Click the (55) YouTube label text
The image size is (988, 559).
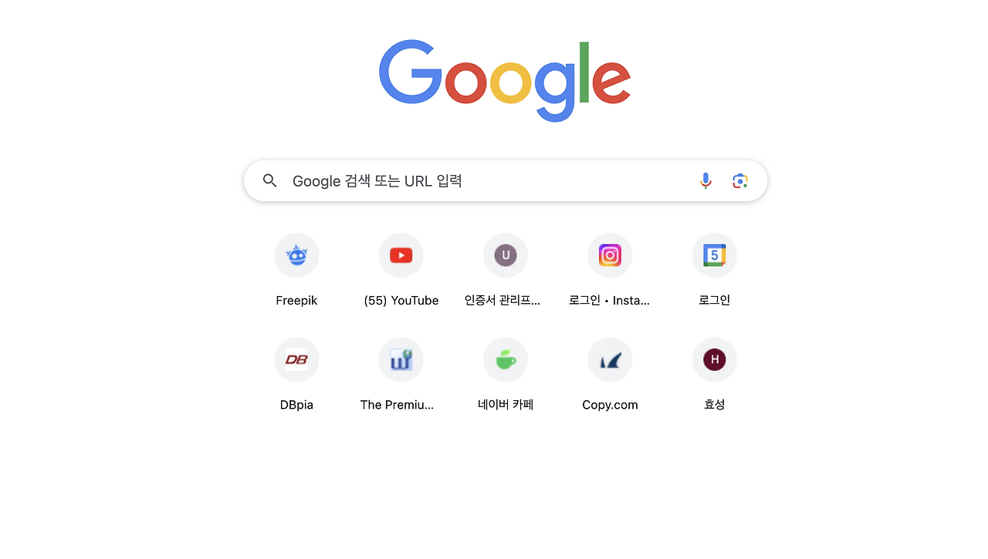coord(401,301)
